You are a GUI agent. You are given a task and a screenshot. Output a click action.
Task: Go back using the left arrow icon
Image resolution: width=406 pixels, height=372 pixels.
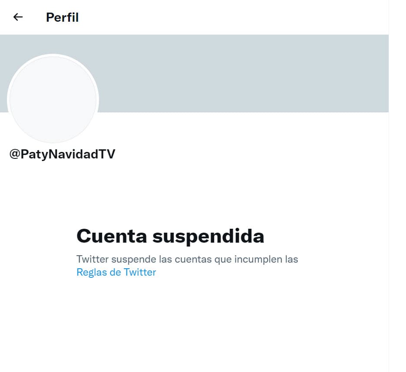click(x=18, y=17)
